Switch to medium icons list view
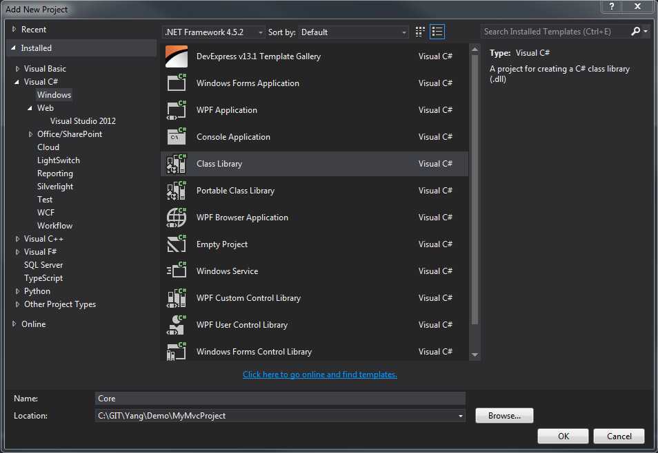The width and height of the screenshot is (658, 453). (437, 32)
